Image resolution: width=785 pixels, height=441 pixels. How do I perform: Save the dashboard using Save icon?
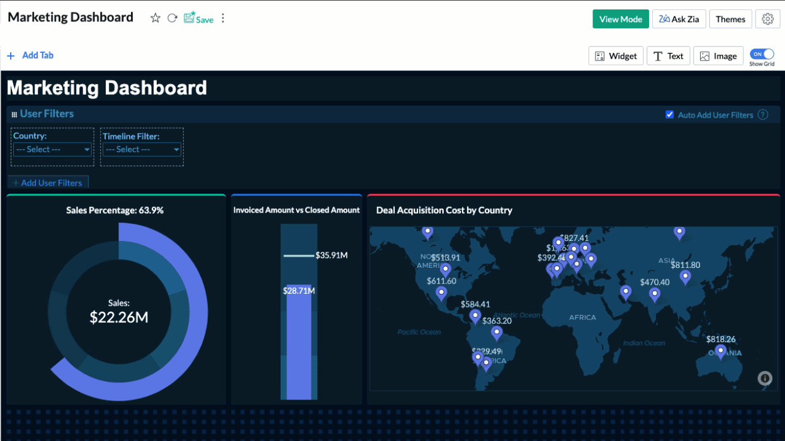(x=198, y=18)
